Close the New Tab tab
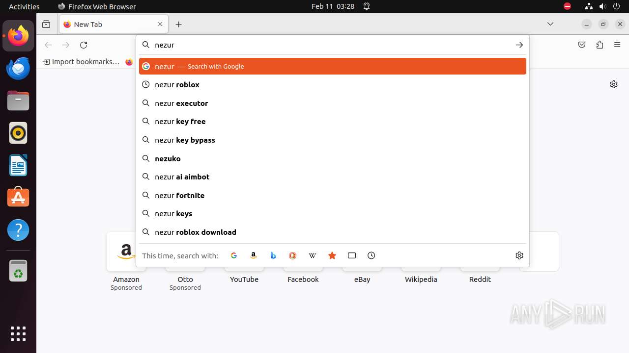The height and width of the screenshot is (353, 629). (160, 25)
